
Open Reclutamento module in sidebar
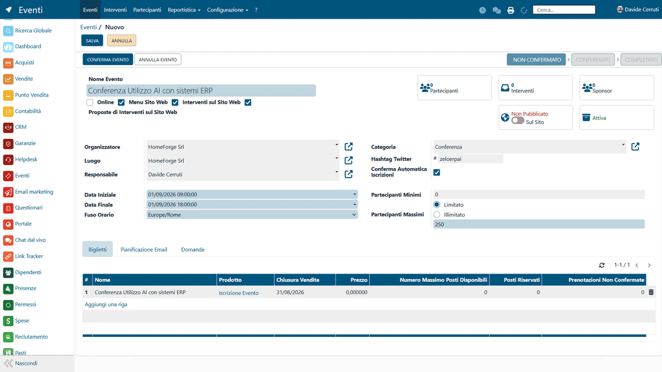25,337
